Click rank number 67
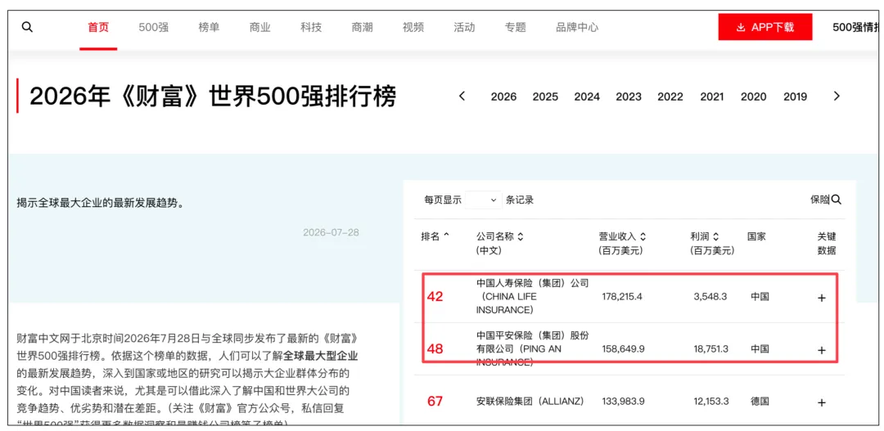The image size is (884, 431). 435,402
